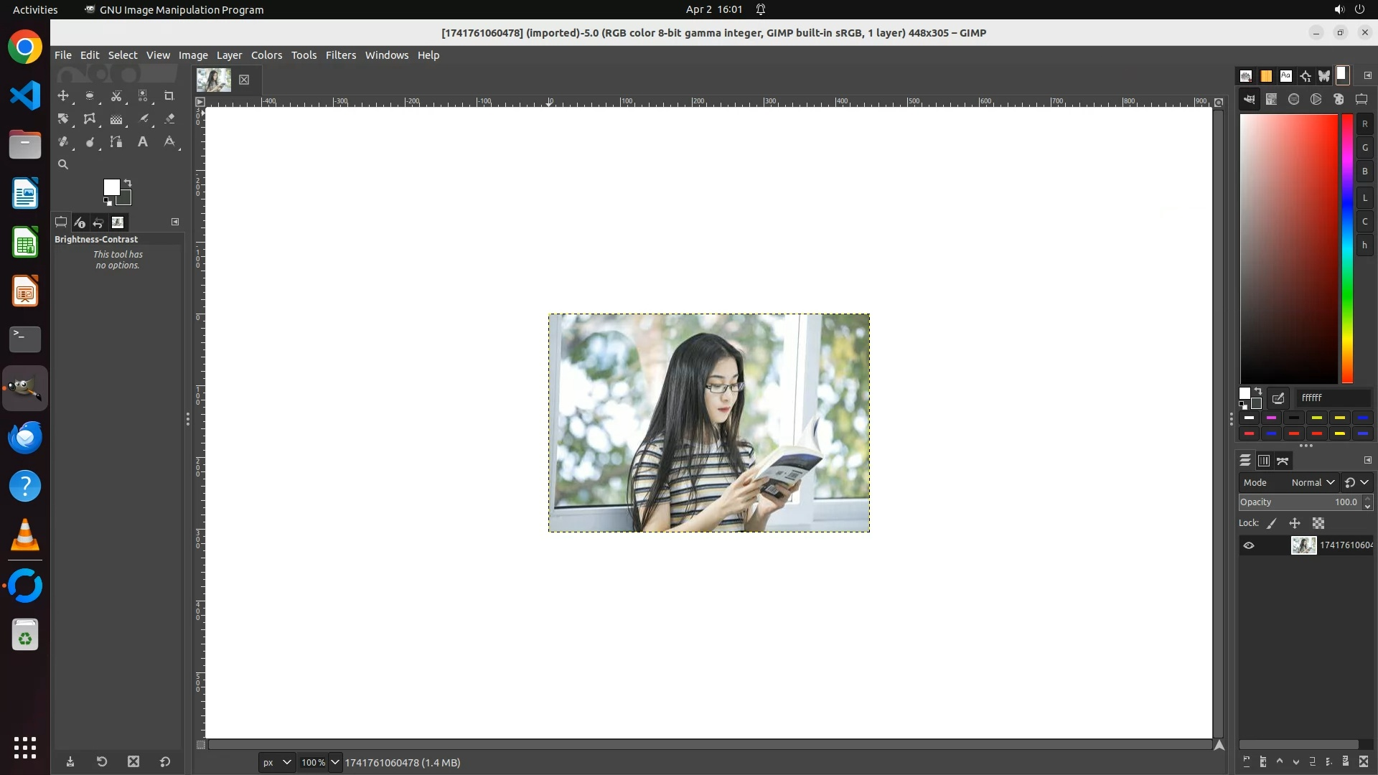Select the Move tool
Screen dimensions: 1378x775
[63, 95]
